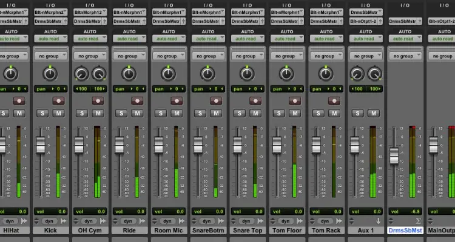The width and height of the screenshot is (455, 242).
Task: Click the DrmsSbMst volume fader handle
Action: [x=394, y=155]
